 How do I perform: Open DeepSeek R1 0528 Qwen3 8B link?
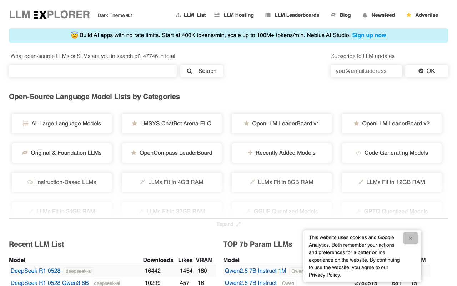(50, 283)
